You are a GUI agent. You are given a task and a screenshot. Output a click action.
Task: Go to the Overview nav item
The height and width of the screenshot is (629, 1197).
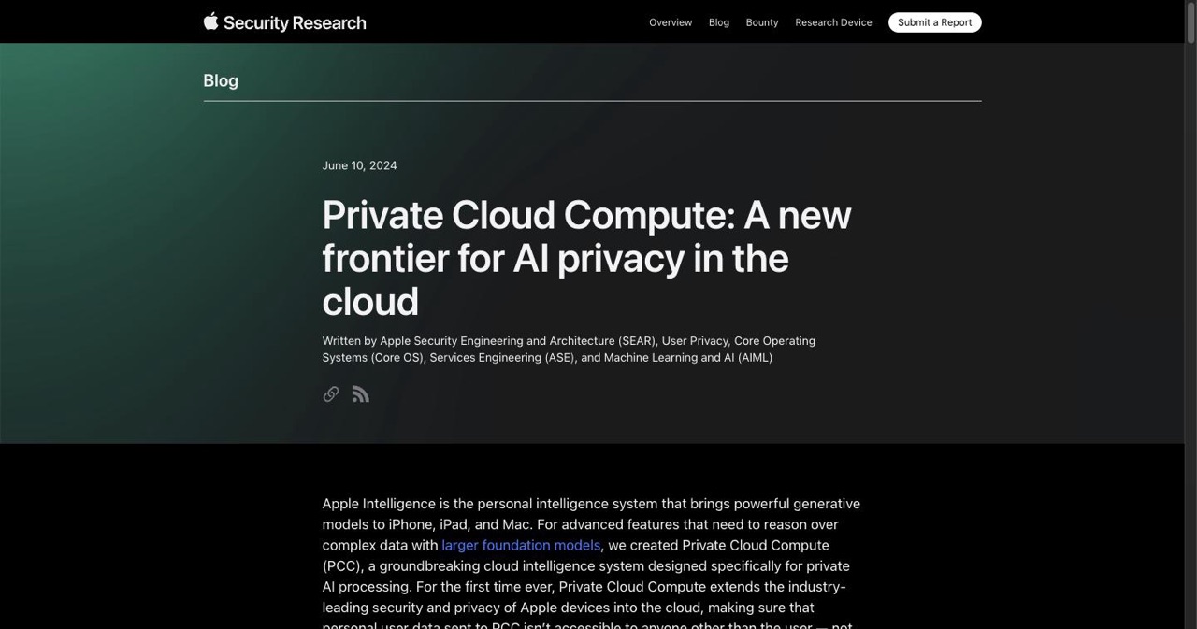pyautogui.click(x=671, y=22)
